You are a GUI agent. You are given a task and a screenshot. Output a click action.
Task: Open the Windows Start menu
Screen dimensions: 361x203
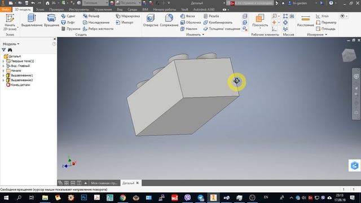click(x=6, y=197)
